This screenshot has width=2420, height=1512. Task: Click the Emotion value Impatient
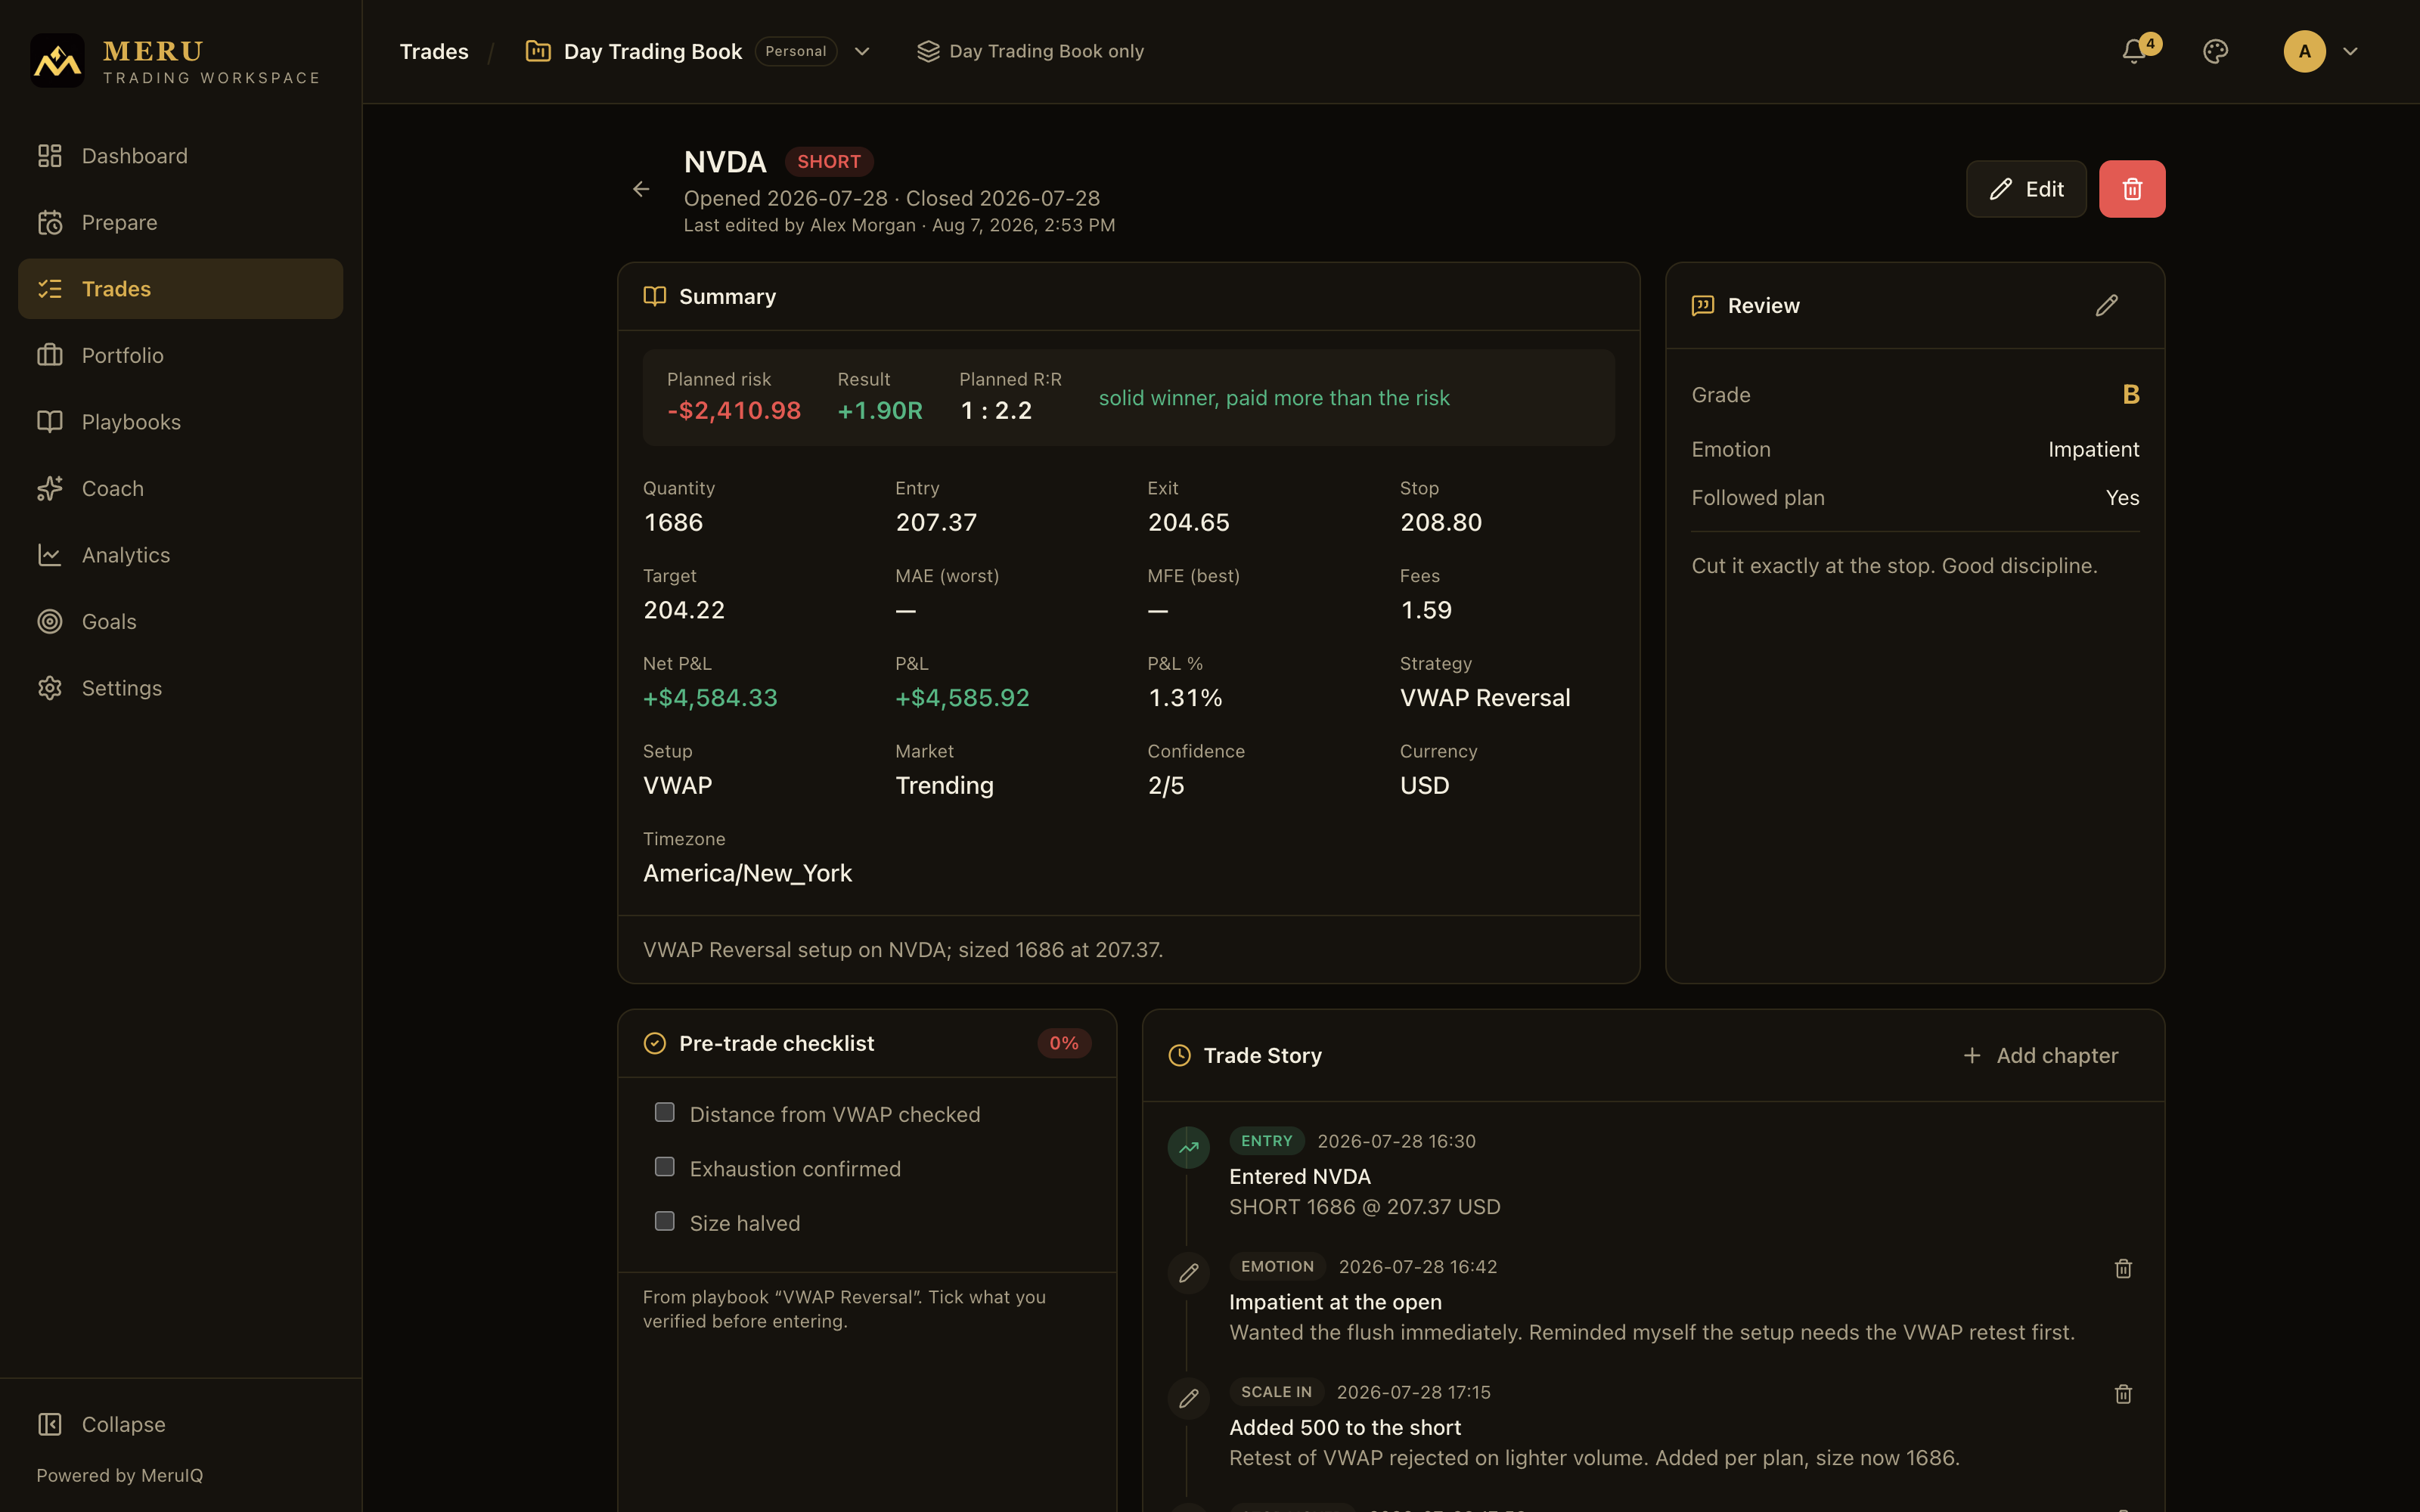(x=2093, y=449)
